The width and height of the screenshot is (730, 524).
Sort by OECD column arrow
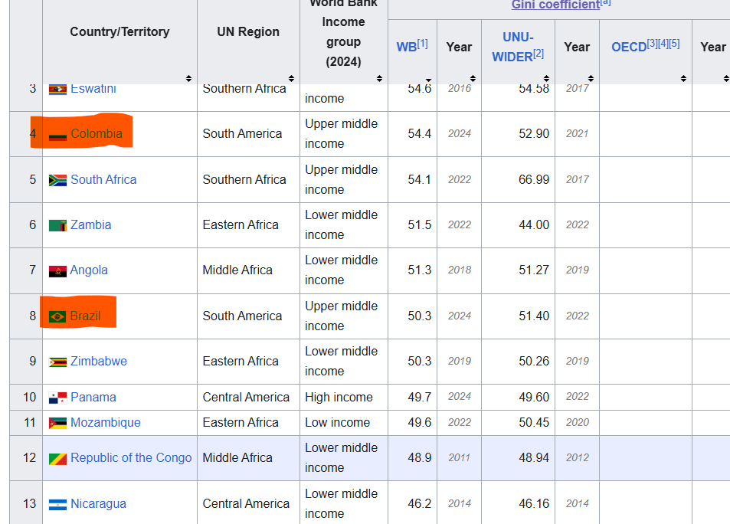point(683,78)
